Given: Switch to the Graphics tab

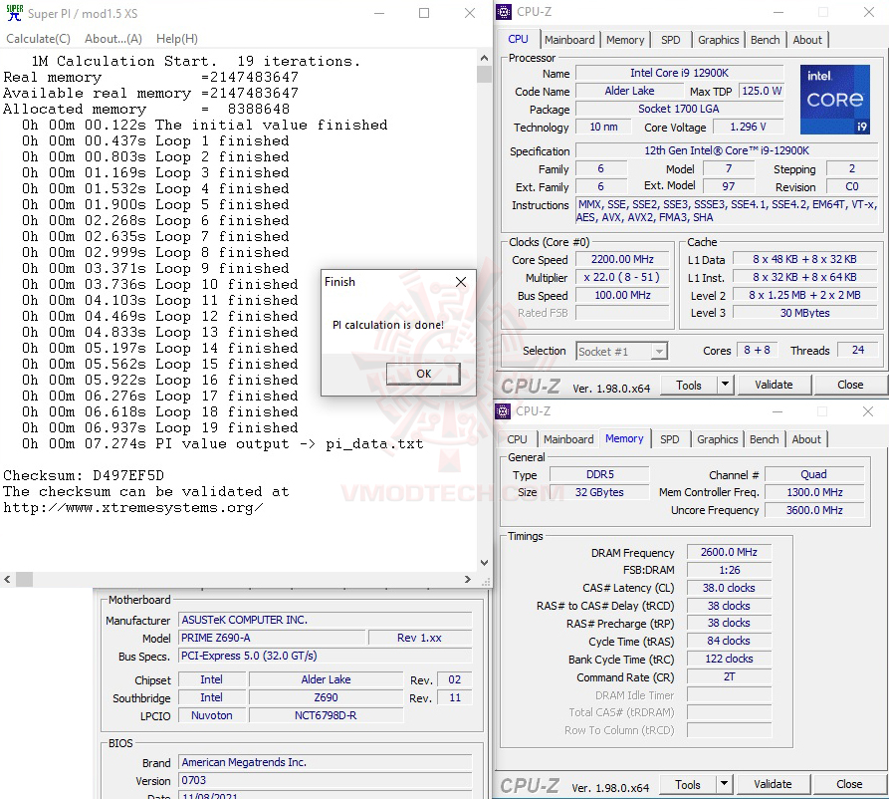Looking at the screenshot, I should point(718,40).
